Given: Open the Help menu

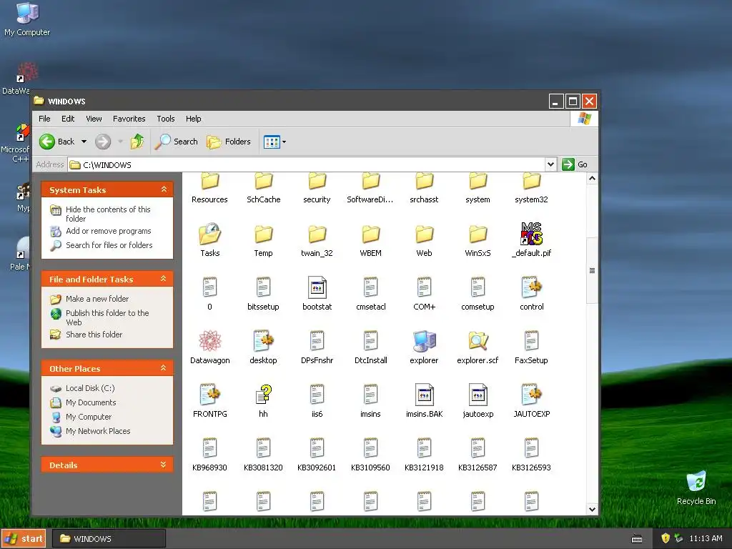Looking at the screenshot, I should (x=193, y=119).
